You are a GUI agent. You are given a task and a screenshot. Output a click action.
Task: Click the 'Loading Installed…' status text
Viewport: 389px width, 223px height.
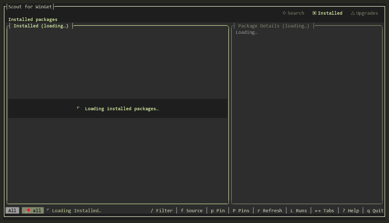77,211
